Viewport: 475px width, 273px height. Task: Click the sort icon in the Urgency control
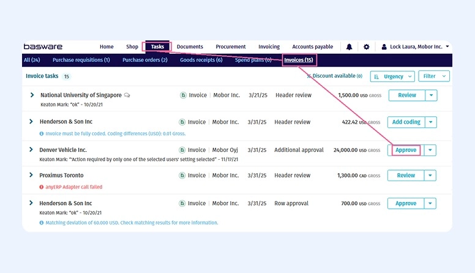tap(376, 77)
